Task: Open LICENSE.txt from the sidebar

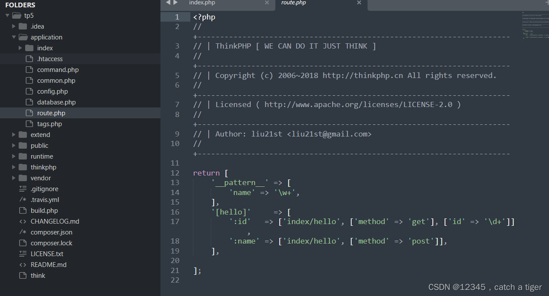Action: click(x=47, y=254)
